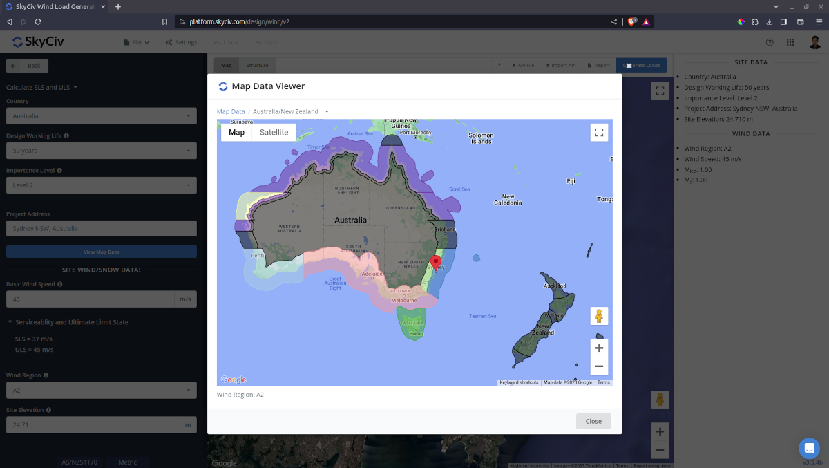
Task: Zoom in using the map plus control
Action: [599, 348]
